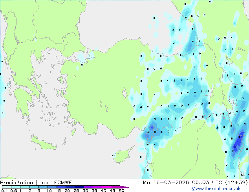Click the '45' legend scale label
Viewport: 249px width, 192px height.
pos(112,190)
